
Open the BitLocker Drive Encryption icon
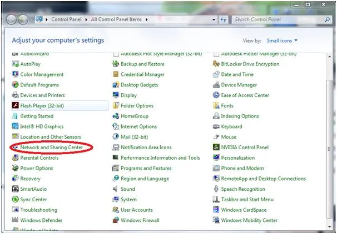pos(216,64)
